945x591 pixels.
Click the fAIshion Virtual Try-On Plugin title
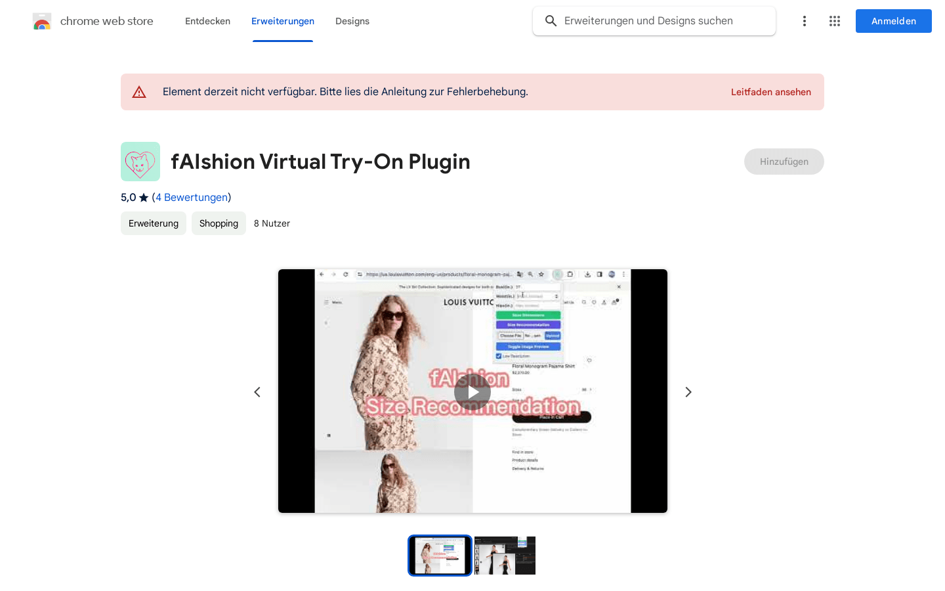click(x=320, y=162)
